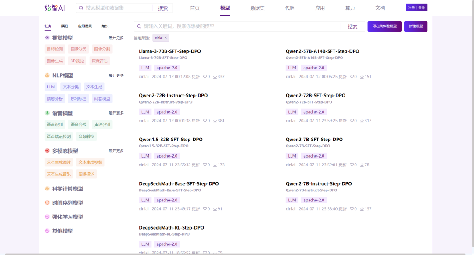
Task: Toggle the 文本生成 task filter
Action: click(x=94, y=87)
